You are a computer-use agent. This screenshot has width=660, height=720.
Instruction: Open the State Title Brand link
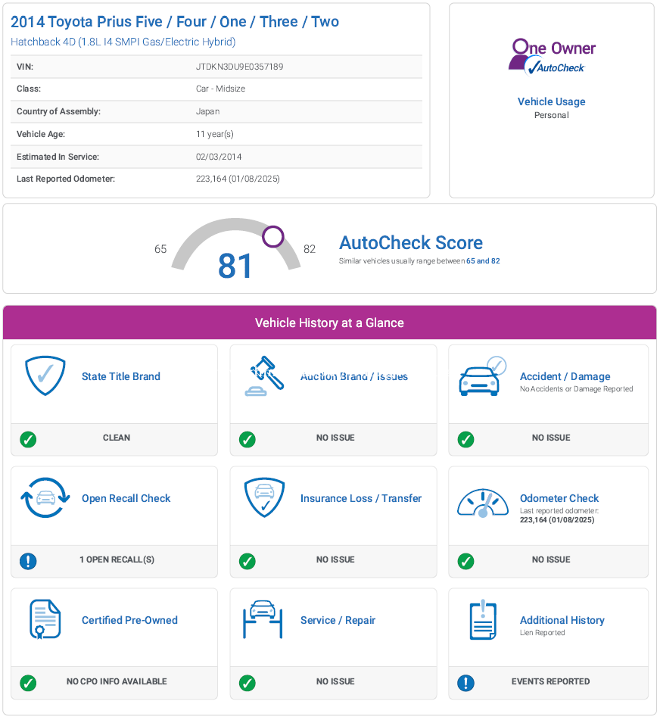tap(120, 376)
